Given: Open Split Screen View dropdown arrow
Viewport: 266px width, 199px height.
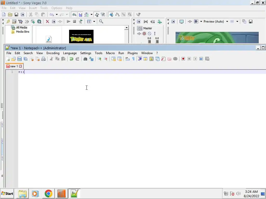Looking at the screenshot, I should coord(201,22).
